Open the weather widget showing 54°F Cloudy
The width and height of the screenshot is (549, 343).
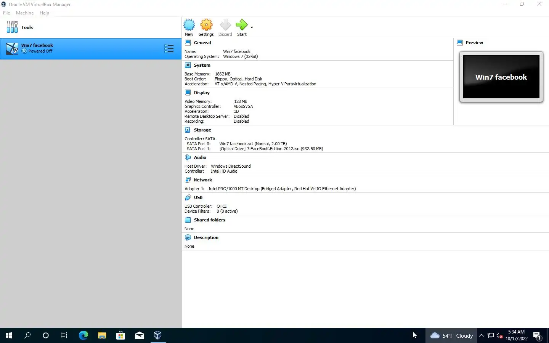[451, 335]
